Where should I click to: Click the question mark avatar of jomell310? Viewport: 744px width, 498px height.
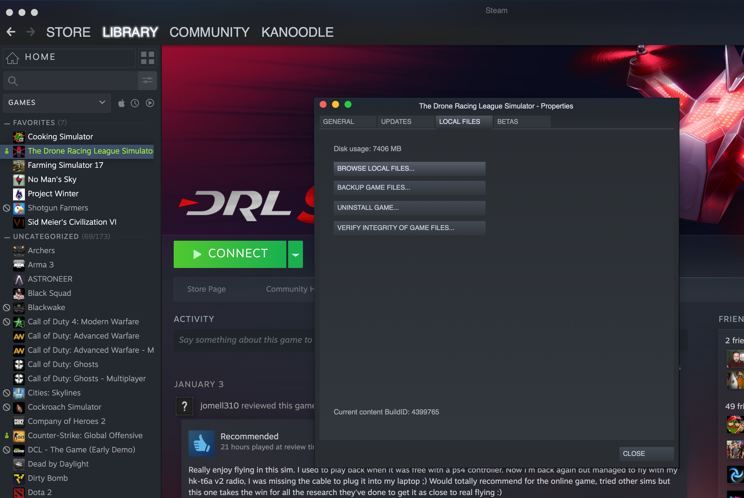click(184, 406)
